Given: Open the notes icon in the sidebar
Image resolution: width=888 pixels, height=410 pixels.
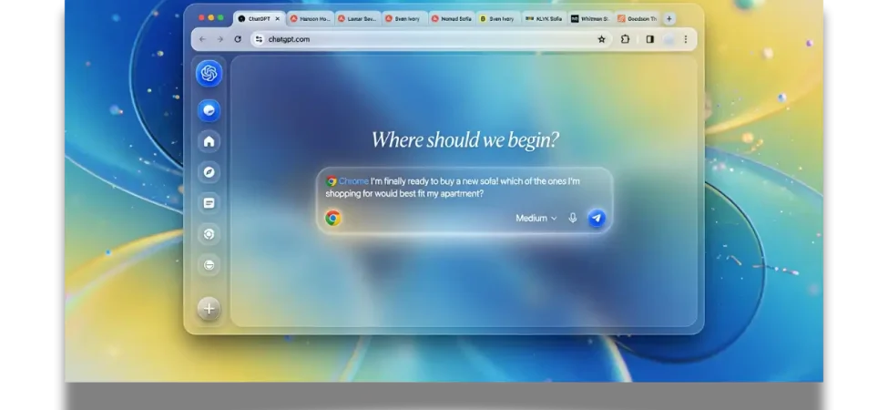Looking at the screenshot, I should pyautogui.click(x=209, y=203).
